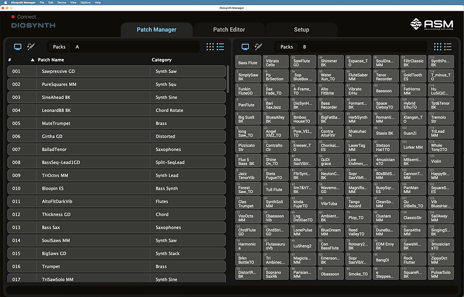The width and height of the screenshot is (464, 297).
Task: Click the Category column header
Action: point(162,60)
